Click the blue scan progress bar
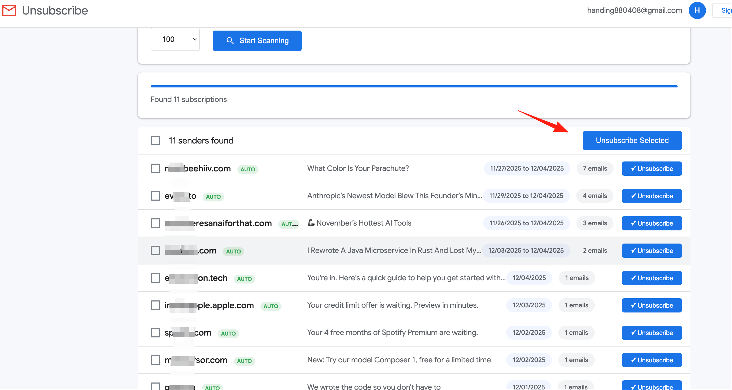 pos(414,86)
